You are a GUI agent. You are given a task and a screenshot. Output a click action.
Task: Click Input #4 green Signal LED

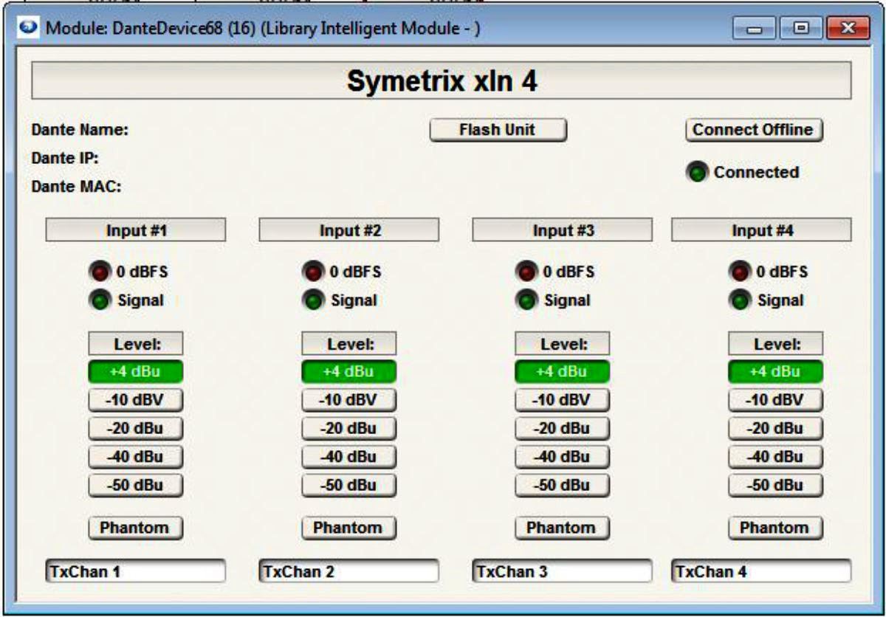(x=739, y=301)
